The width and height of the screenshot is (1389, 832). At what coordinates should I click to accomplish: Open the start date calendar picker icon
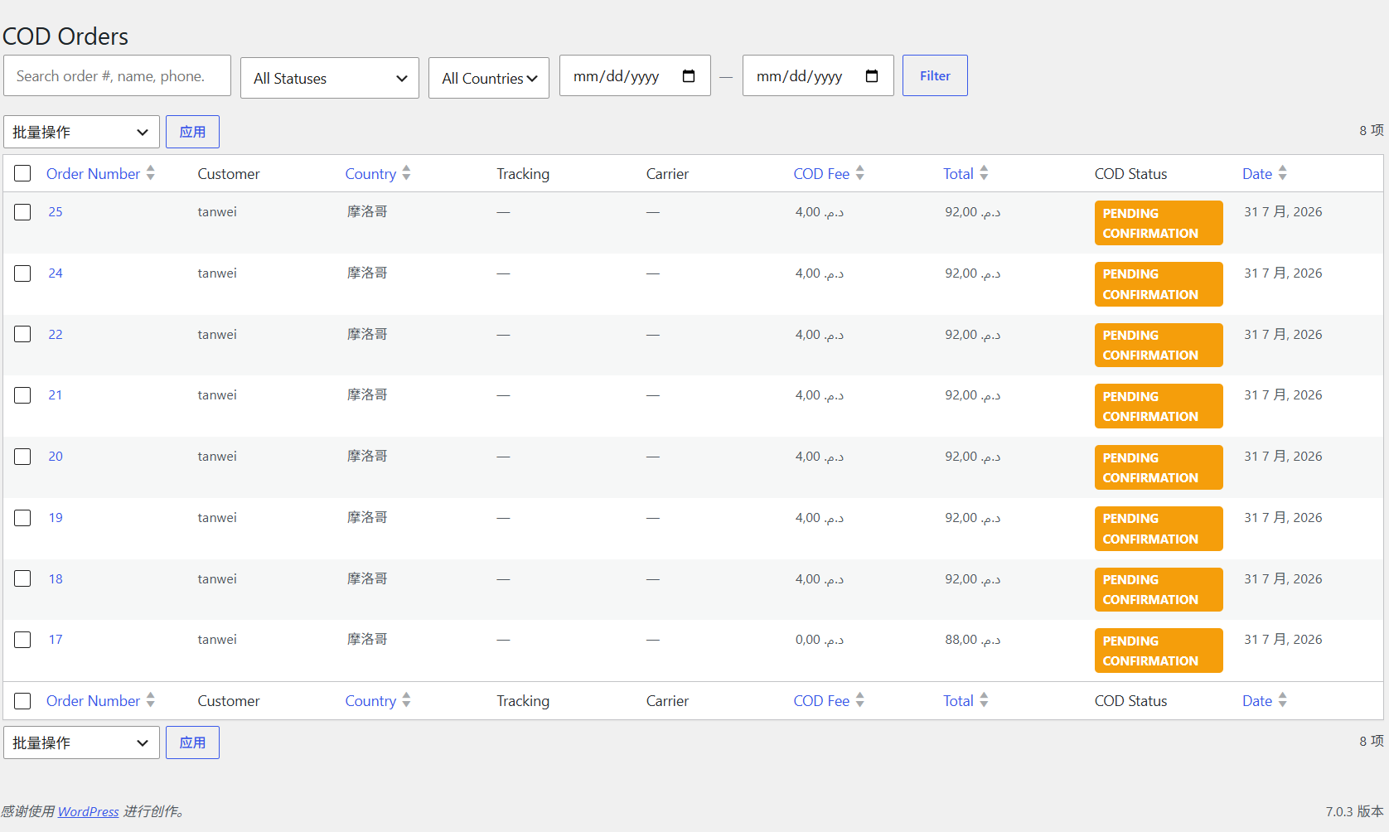pos(689,76)
